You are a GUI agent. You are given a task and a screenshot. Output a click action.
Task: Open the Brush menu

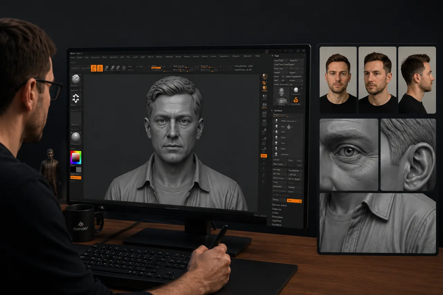(80, 57)
